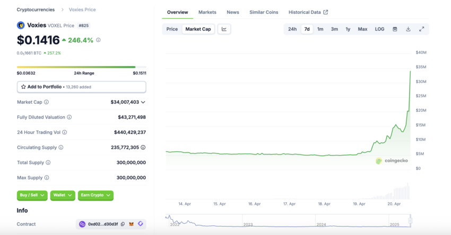Open Circulating Supply label info icon
Image resolution: width=451 pixels, height=235 pixels.
61,147
